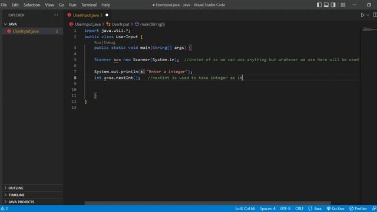Click the 2 problems badge on UserInput.java
377x212 pixels.
(57, 31)
